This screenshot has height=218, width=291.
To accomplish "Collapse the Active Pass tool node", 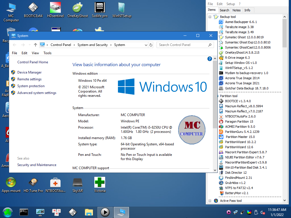I will coord(210,201).
